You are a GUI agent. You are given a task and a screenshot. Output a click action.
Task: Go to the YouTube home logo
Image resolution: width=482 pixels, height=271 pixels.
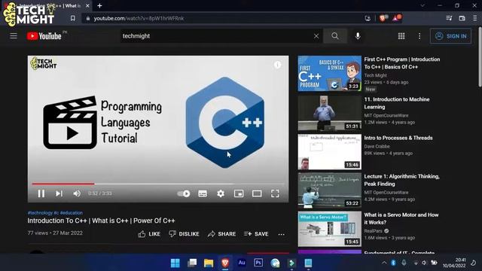point(44,36)
